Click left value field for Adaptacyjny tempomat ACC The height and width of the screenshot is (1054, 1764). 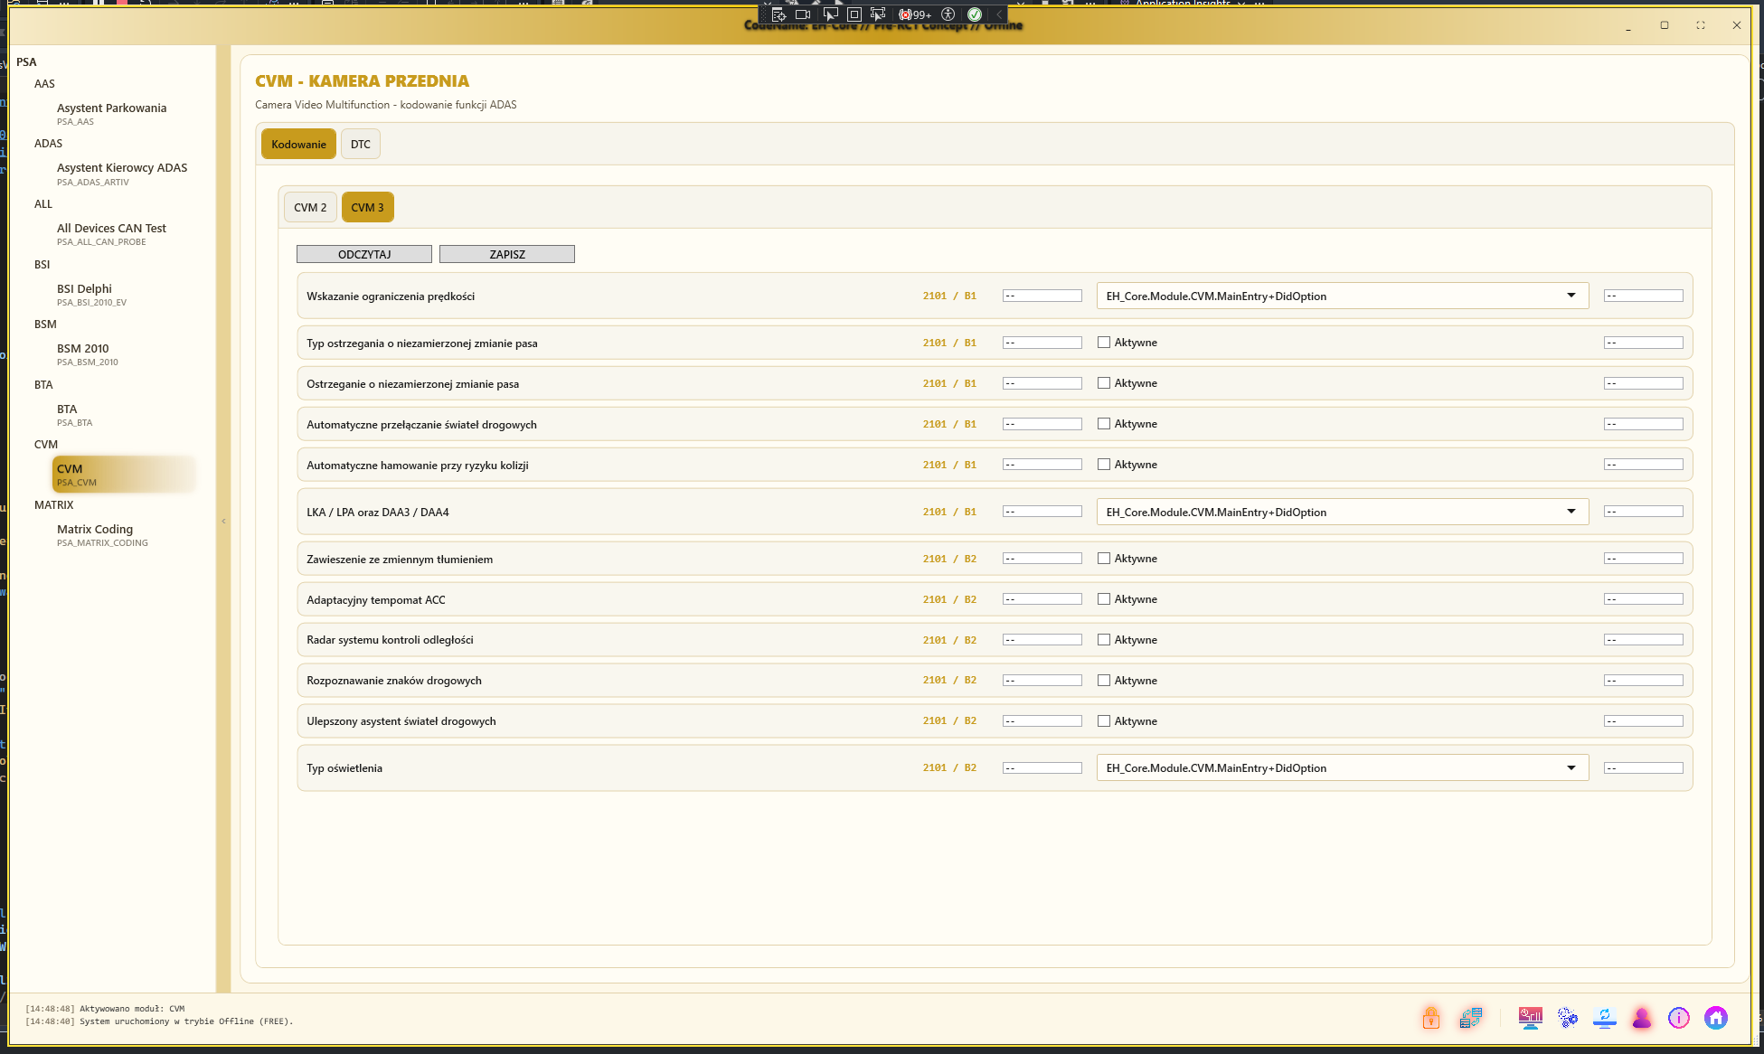(1042, 599)
